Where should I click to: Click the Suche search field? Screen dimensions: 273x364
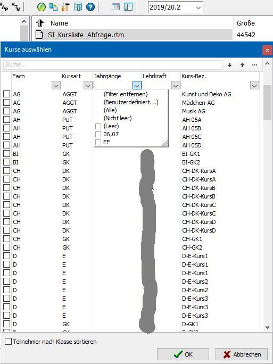pos(113,65)
